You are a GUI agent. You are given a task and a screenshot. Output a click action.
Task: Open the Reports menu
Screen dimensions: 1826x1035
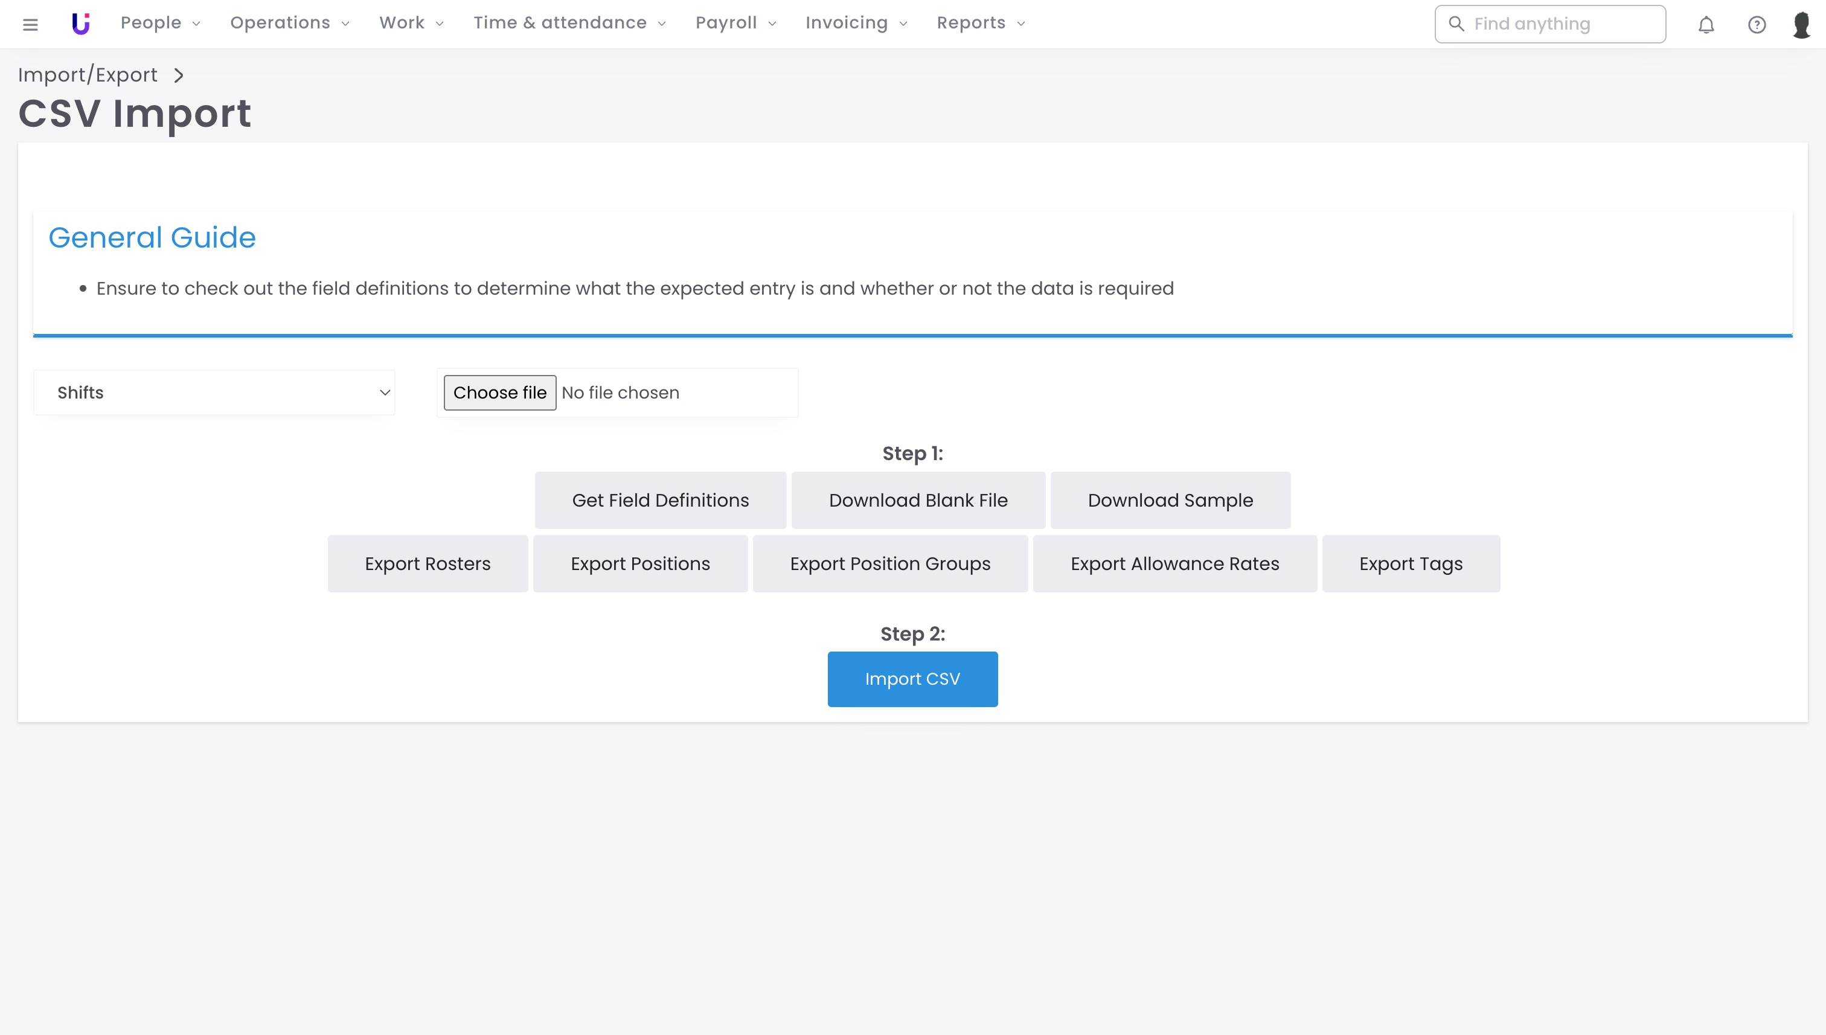(980, 24)
